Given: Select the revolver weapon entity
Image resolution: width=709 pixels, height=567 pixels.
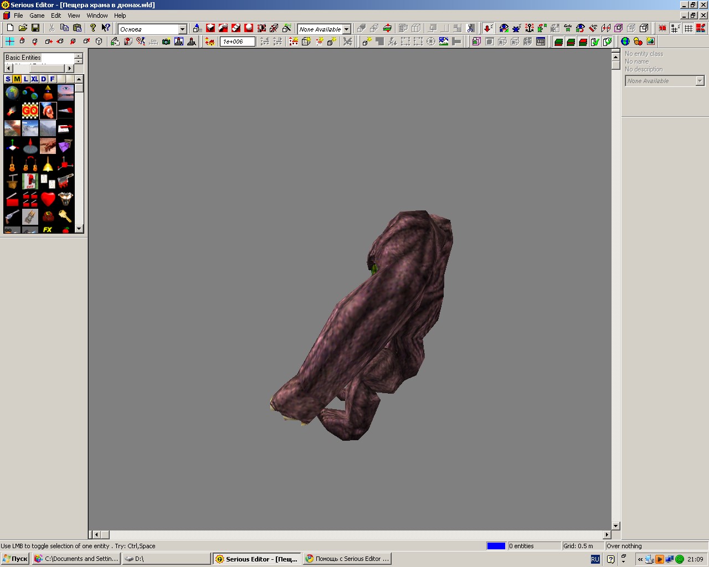Looking at the screenshot, I should pyautogui.click(x=12, y=216).
